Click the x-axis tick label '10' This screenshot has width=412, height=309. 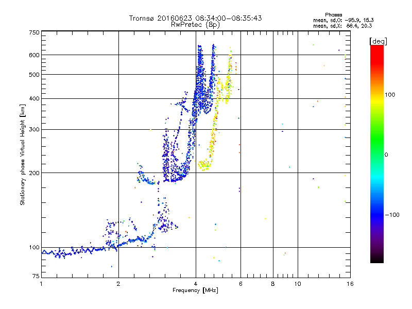298,284
